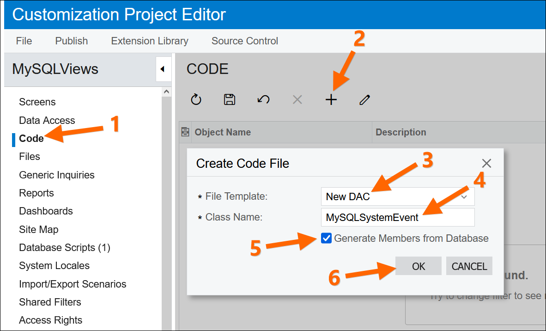546x331 pixels.
Task: Confirm the dialog with OK
Action: pos(418,266)
